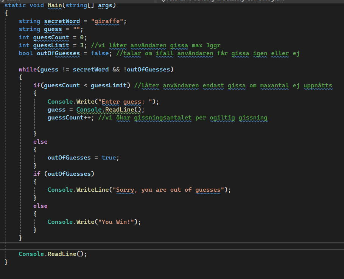Viewport: 344px width, 279px height.
Task: Click the WriteLine method call
Action: tap(92, 189)
